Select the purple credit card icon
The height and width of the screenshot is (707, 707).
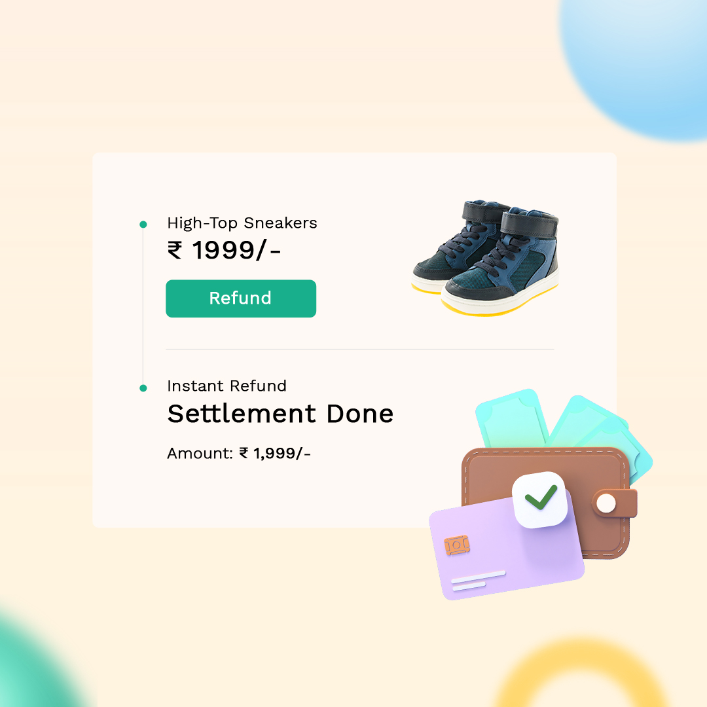506,547
